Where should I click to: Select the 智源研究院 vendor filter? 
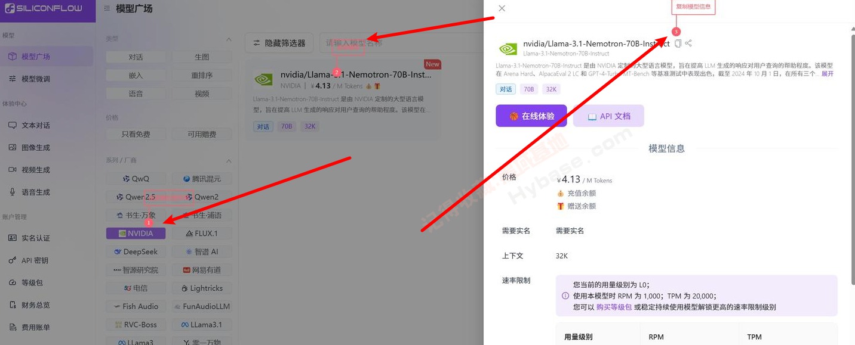[136, 270]
